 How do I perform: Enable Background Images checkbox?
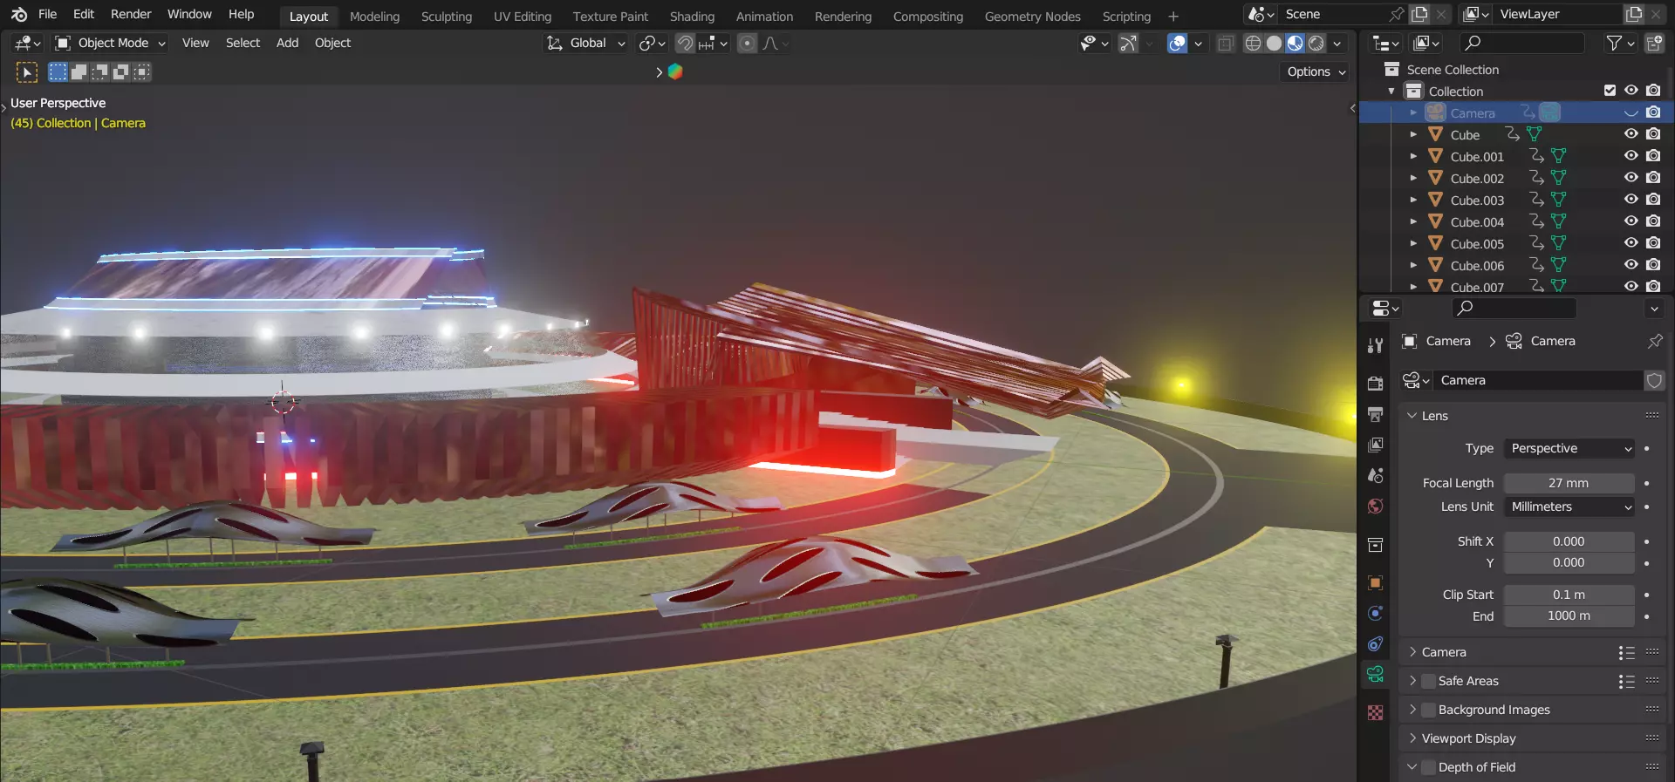point(1428,710)
